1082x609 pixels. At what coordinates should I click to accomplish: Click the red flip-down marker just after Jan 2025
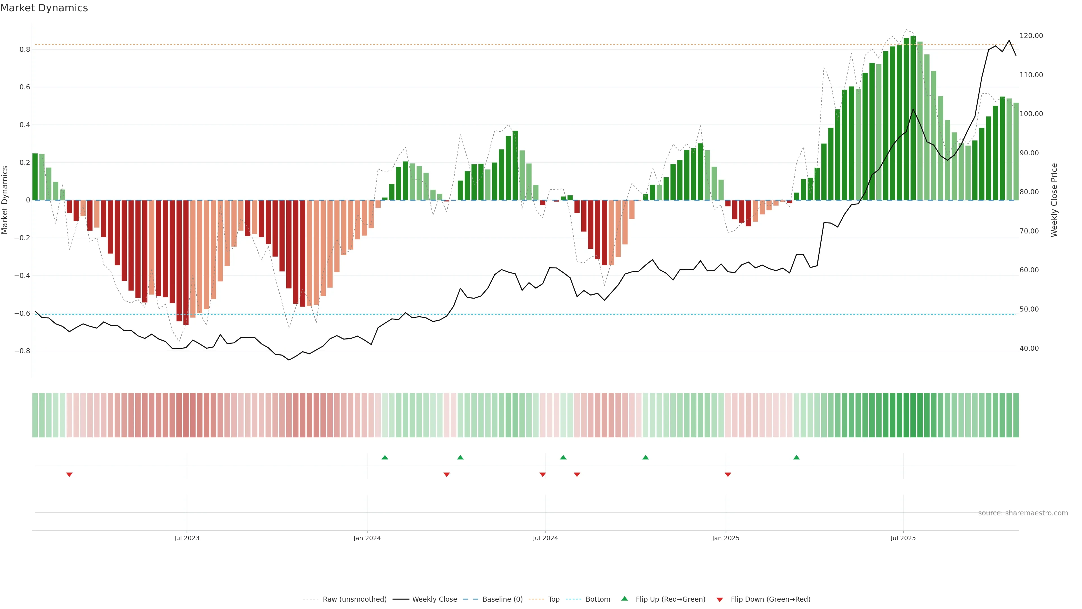pyautogui.click(x=728, y=475)
